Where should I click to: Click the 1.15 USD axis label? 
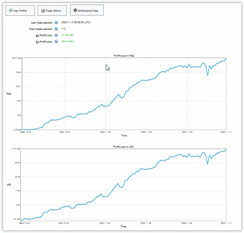(x=16, y=219)
